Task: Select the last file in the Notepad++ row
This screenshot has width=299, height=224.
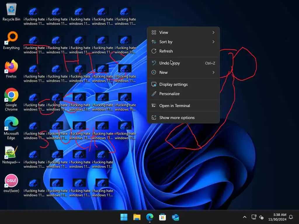Action: pos(102,159)
